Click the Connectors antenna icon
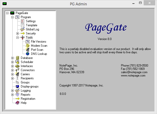The width and height of the screenshot is (157, 114). 17,70
